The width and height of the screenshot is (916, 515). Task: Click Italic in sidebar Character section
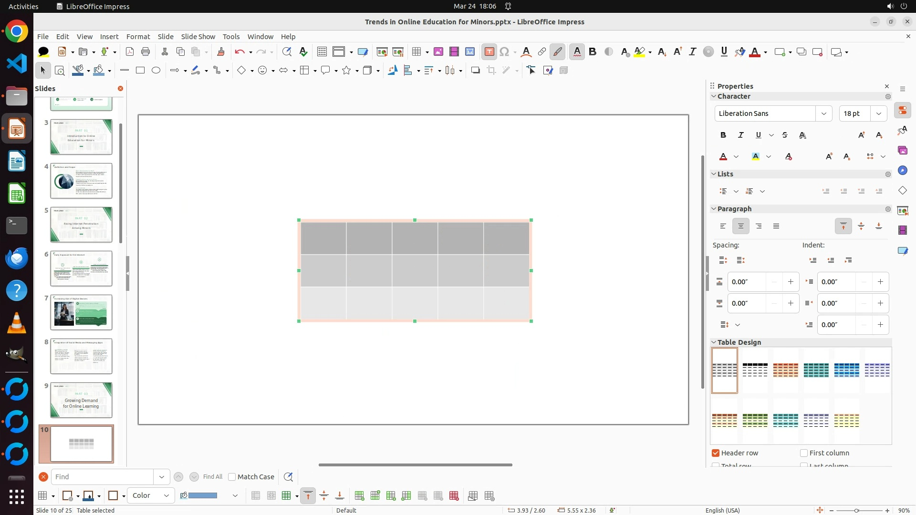click(x=741, y=135)
